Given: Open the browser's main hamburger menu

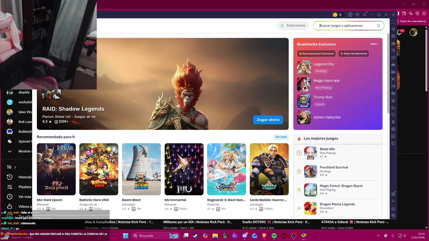Looking at the screenshot, I should pos(425,13).
